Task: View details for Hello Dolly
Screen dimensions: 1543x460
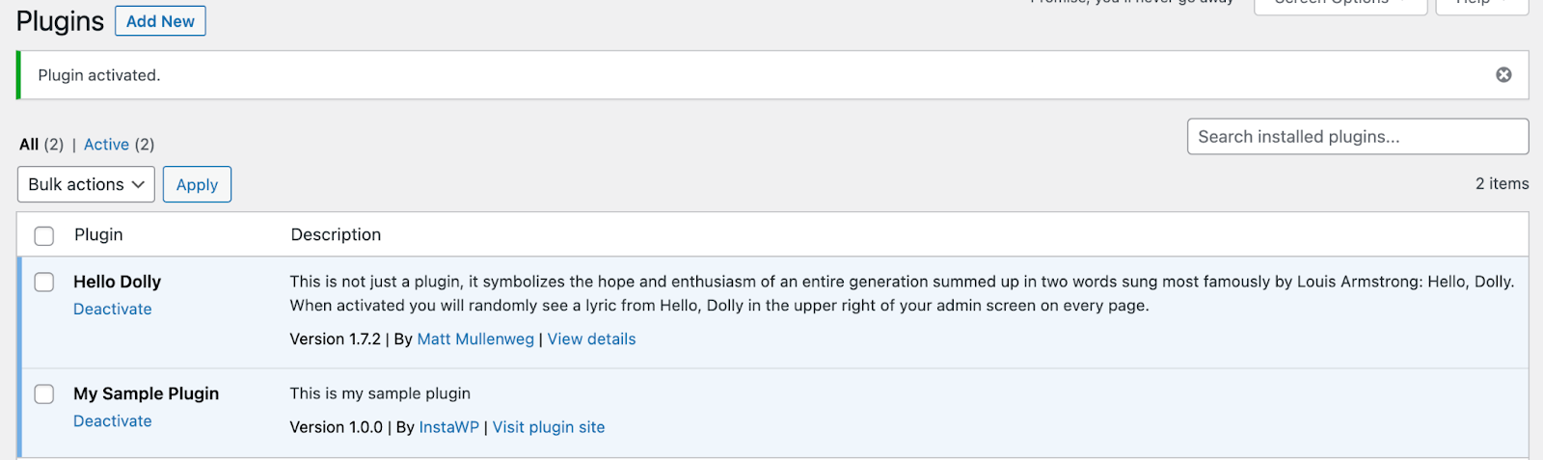Action: [x=591, y=339]
